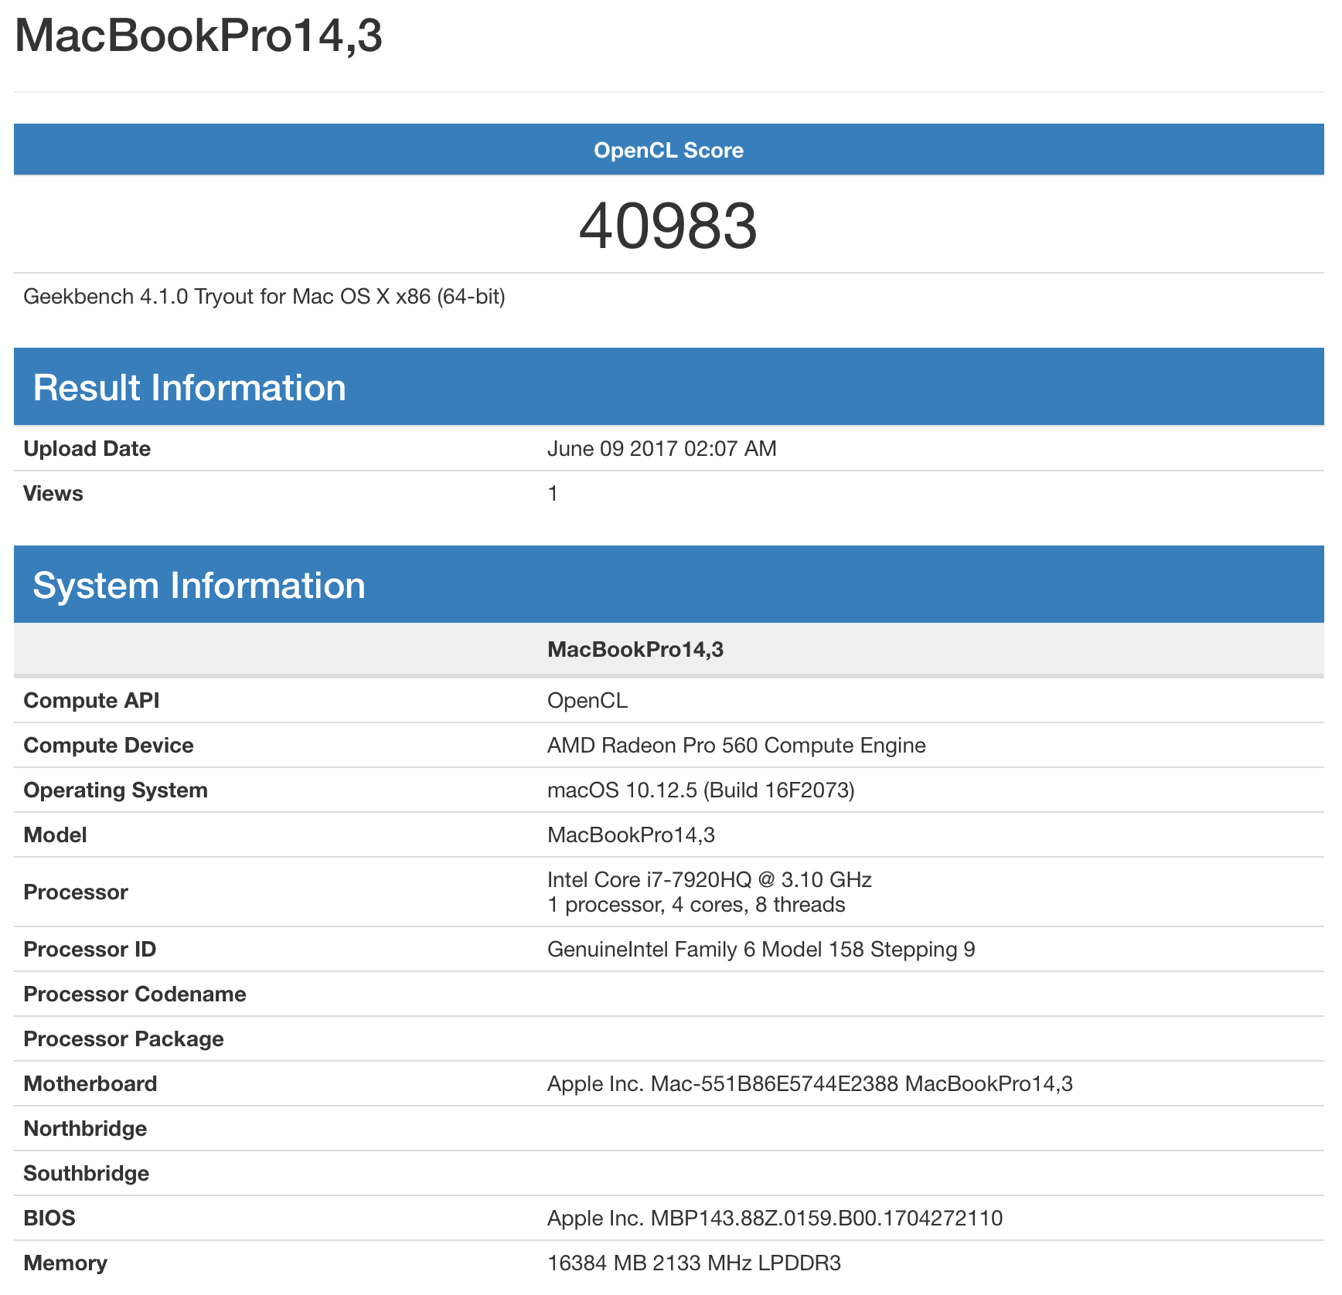Select AMD Radeon Pro 560 Compute Engine text
This screenshot has height=1295, width=1342.
coord(737,746)
